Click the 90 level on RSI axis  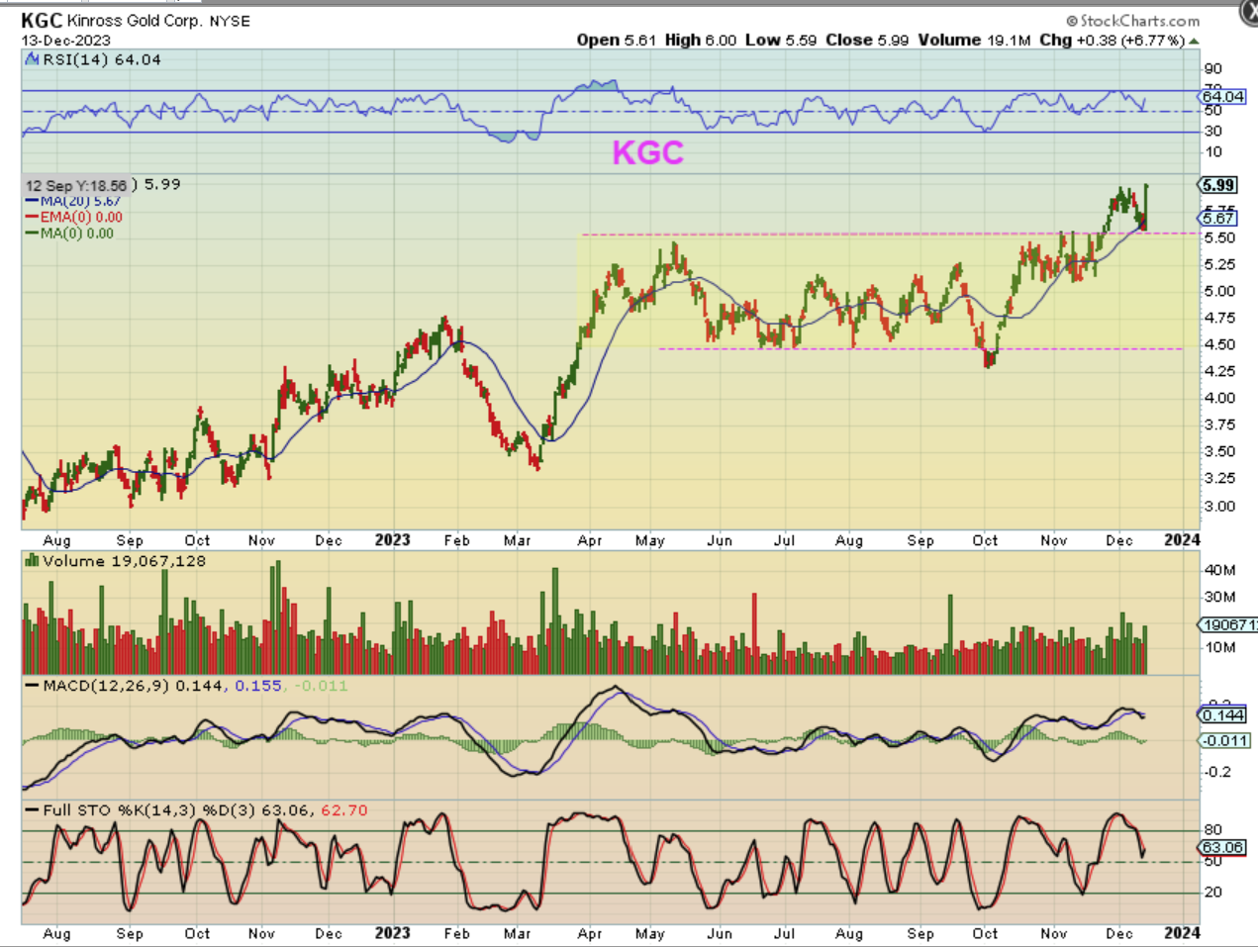tap(1212, 69)
